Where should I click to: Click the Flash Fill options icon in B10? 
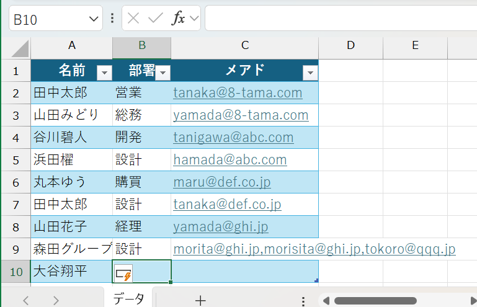pos(123,273)
